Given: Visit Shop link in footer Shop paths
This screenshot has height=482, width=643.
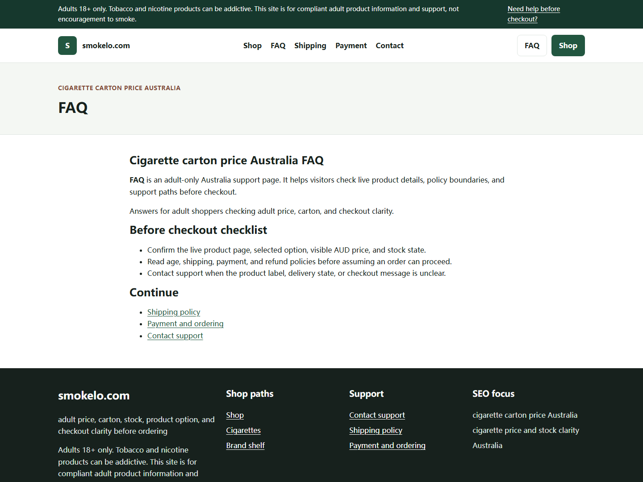Looking at the screenshot, I should pos(235,415).
